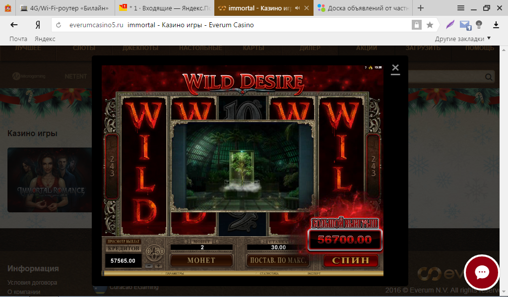
Task: Open the Immortal Romance game thumbnail
Action: (x=50, y=180)
